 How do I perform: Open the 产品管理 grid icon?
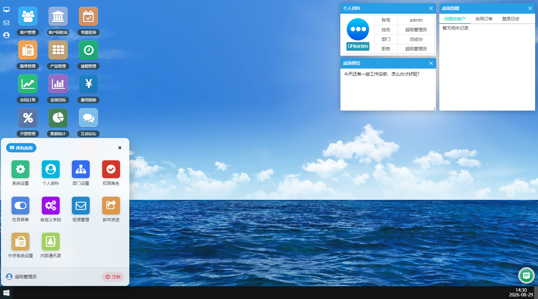coord(58,50)
